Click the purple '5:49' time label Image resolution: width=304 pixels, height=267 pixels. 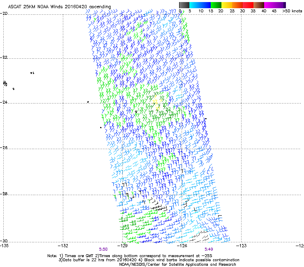[209, 249]
